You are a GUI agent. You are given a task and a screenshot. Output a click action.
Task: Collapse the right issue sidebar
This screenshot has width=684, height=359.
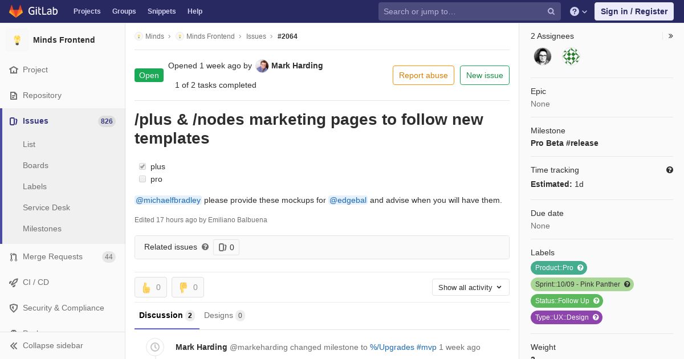[x=671, y=36]
